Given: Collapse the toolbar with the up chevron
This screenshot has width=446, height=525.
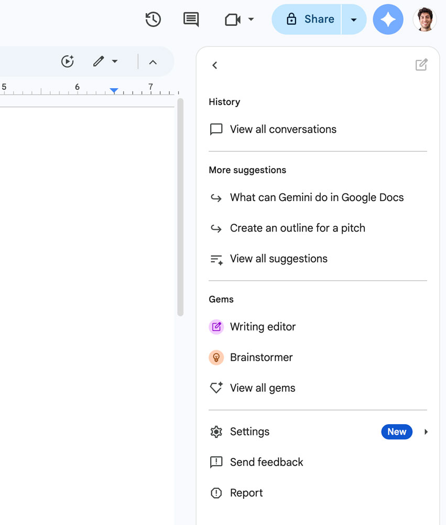Looking at the screenshot, I should [x=153, y=62].
